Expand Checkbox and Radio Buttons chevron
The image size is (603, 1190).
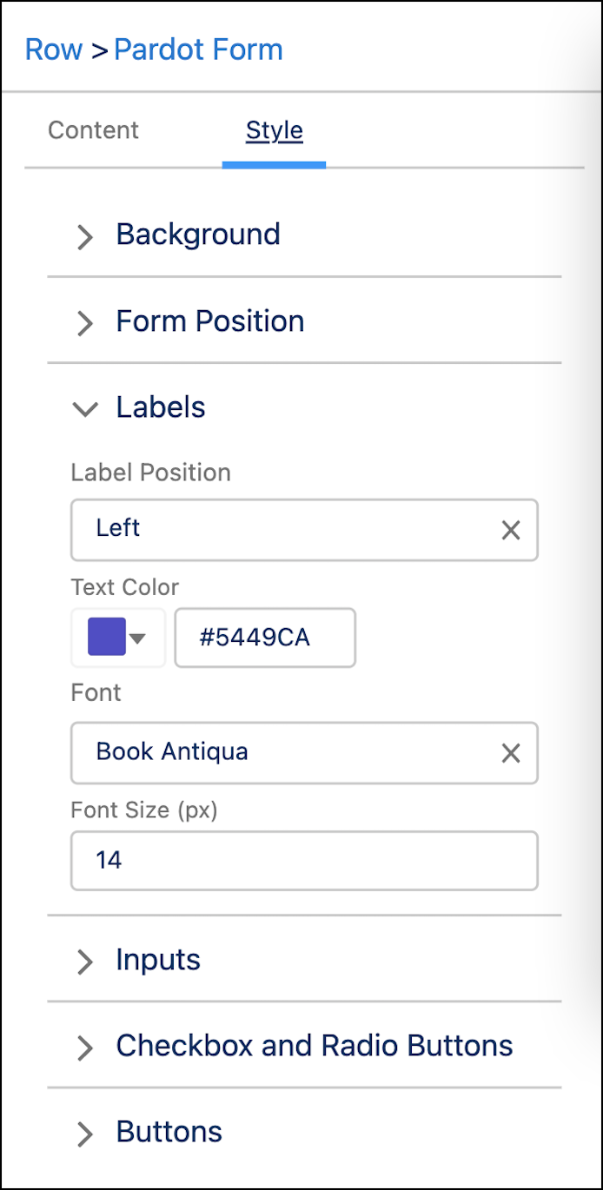click(84, 1048)
